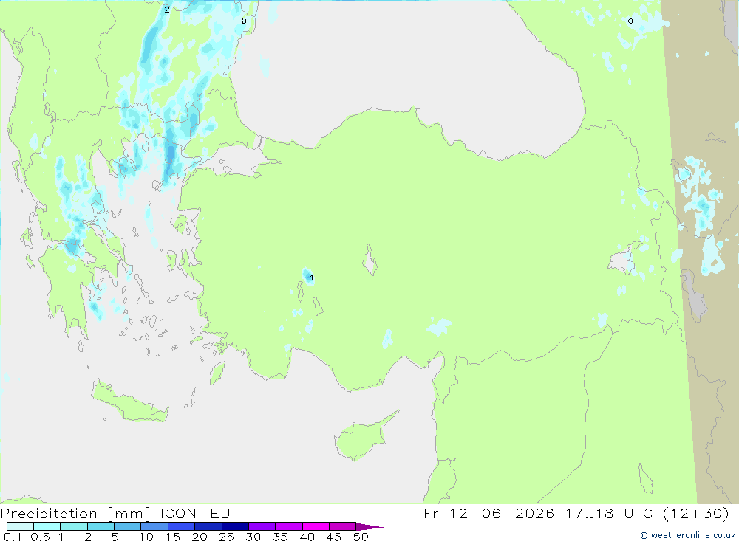Click the above-50 mm legend arrow tip

[369, 526]
